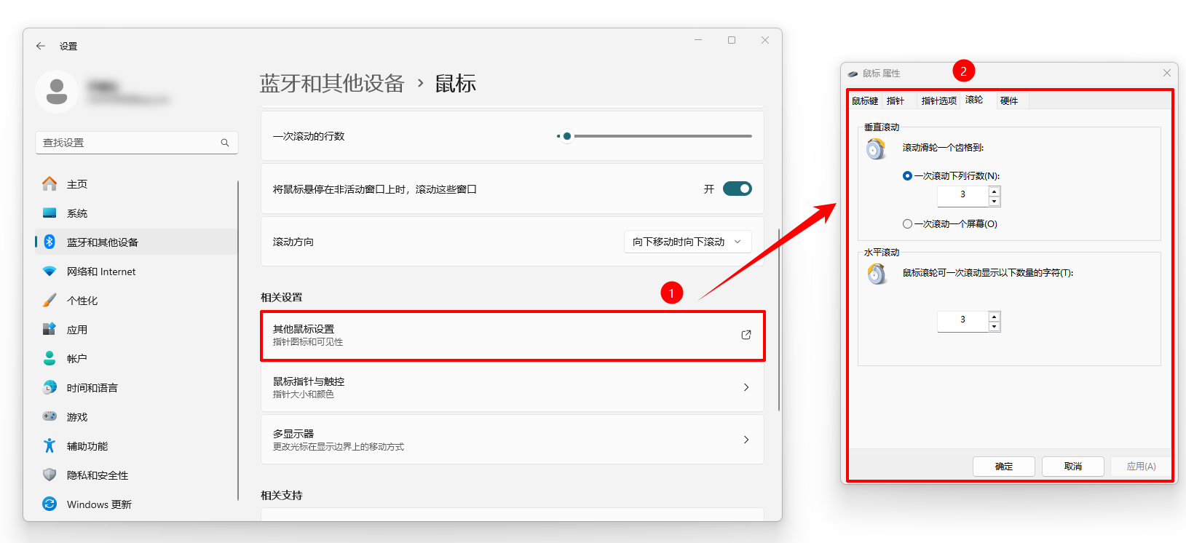
Task: Open 滚动方向 dropdown
Action: [688, 242]
